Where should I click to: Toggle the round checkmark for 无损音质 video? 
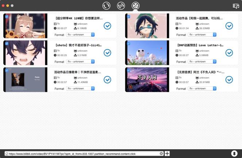tap(229, 80)
